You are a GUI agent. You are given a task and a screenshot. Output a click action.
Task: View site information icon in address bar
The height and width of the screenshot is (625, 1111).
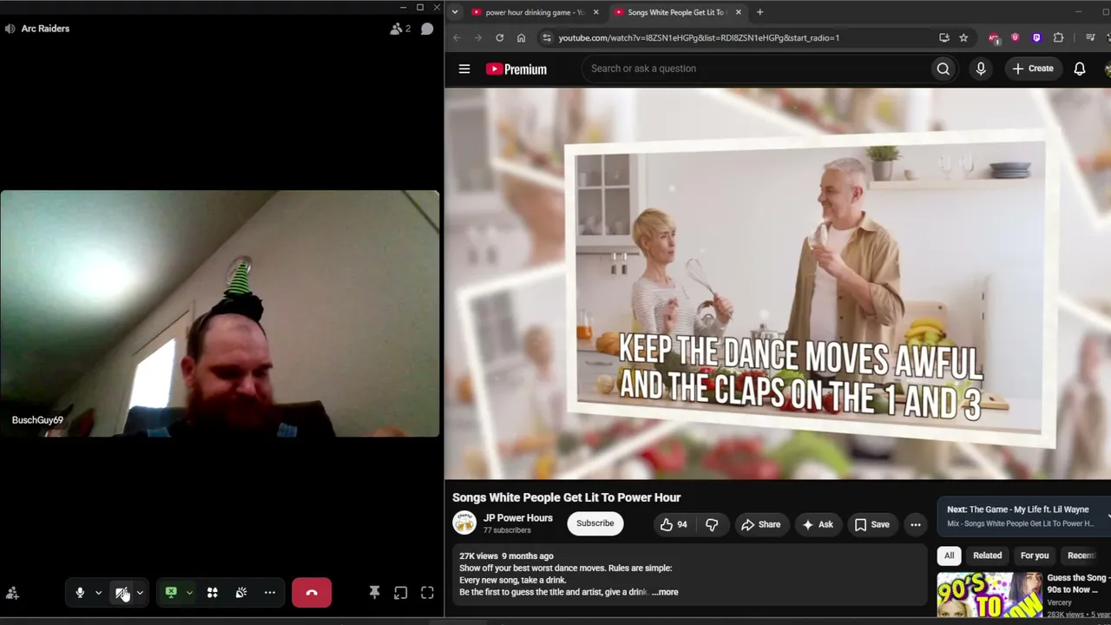[546, 38]
